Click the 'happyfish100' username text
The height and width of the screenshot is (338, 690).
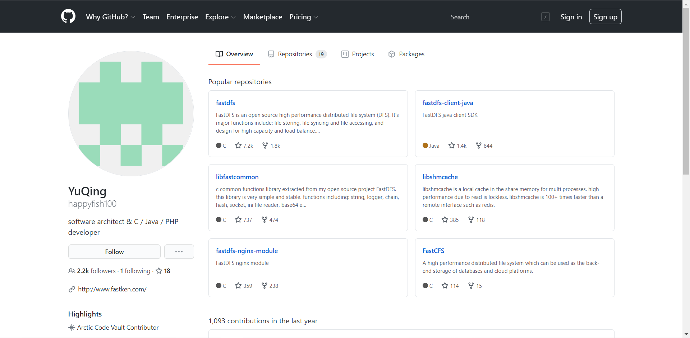point(92,204)
